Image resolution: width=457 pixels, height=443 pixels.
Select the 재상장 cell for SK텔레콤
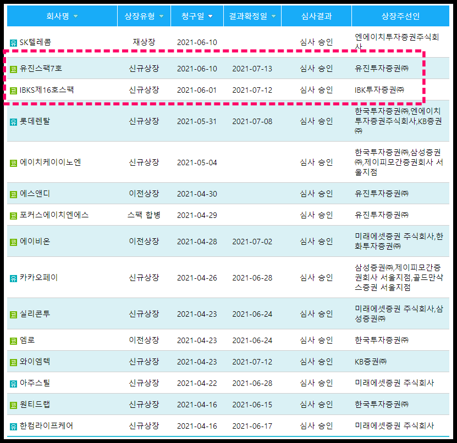tap(144, 42)
